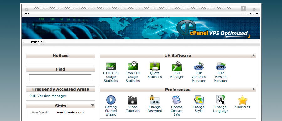Viewport: 282px width, 121px height.
Task: Open Cron CPU Usage Statistics icon
Action: [x=133, y=66]
